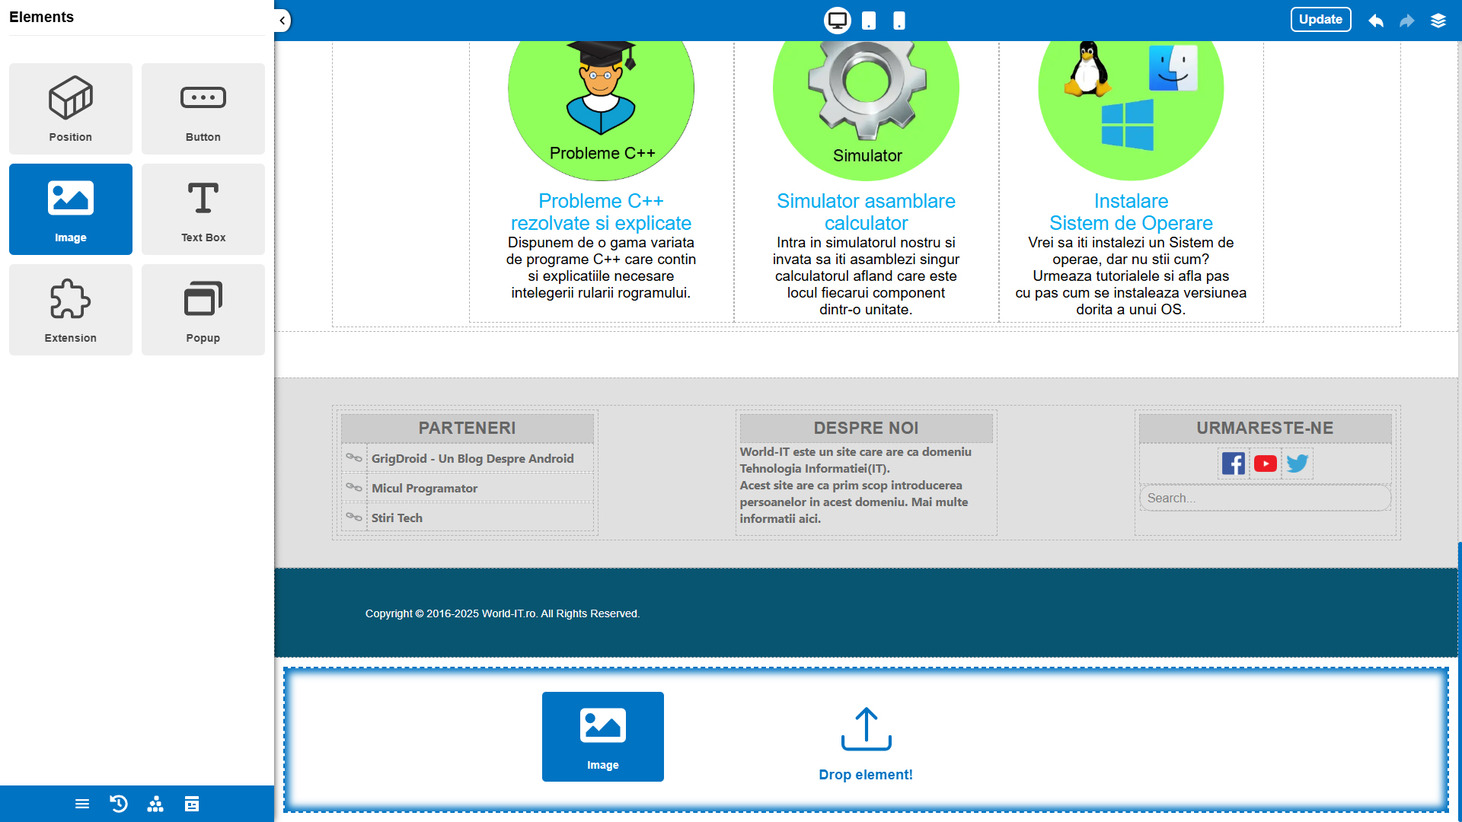Click the Image element in sidebar
This screenshot has height=822, width=1462.
70,209
